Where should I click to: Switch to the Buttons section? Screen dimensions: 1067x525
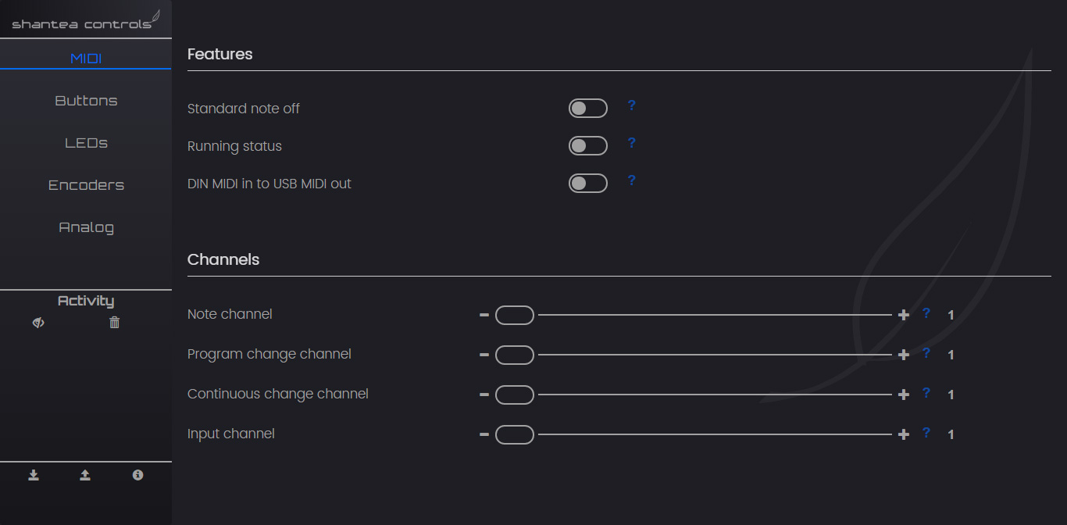pos(86,100)
